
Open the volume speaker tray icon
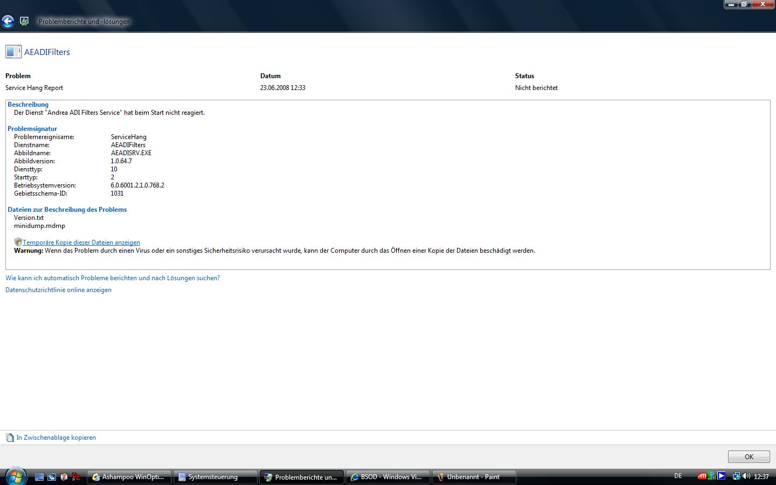coord(746,476)
